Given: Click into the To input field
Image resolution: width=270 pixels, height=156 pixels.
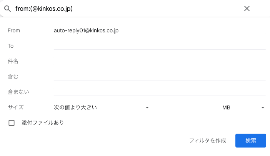Looking at the screenshot, I should coord(160,46).
